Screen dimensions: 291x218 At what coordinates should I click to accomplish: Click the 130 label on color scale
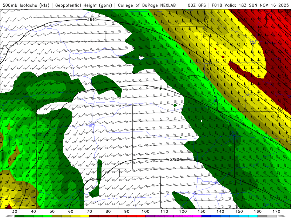point(202,211)
